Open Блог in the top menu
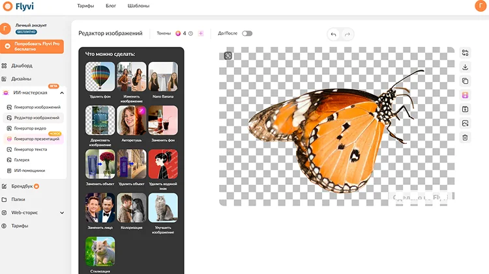 [x=111, y=6]
